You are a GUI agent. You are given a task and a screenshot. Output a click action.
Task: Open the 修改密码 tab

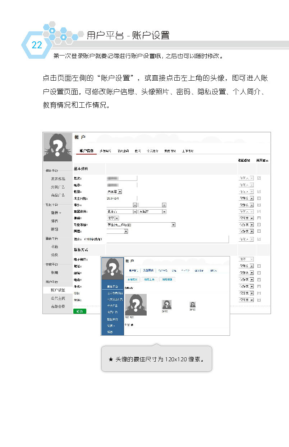click(123, 151)
